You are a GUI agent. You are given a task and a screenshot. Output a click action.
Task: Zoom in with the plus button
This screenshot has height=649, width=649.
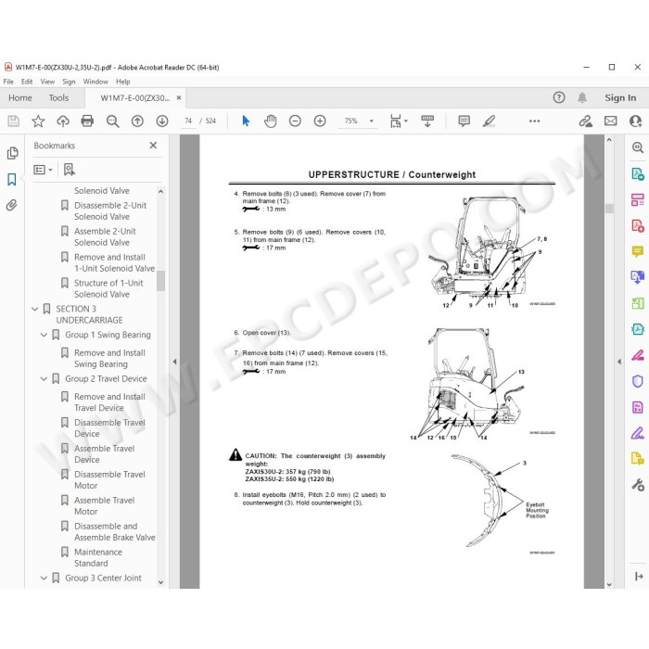coord(320,121)
